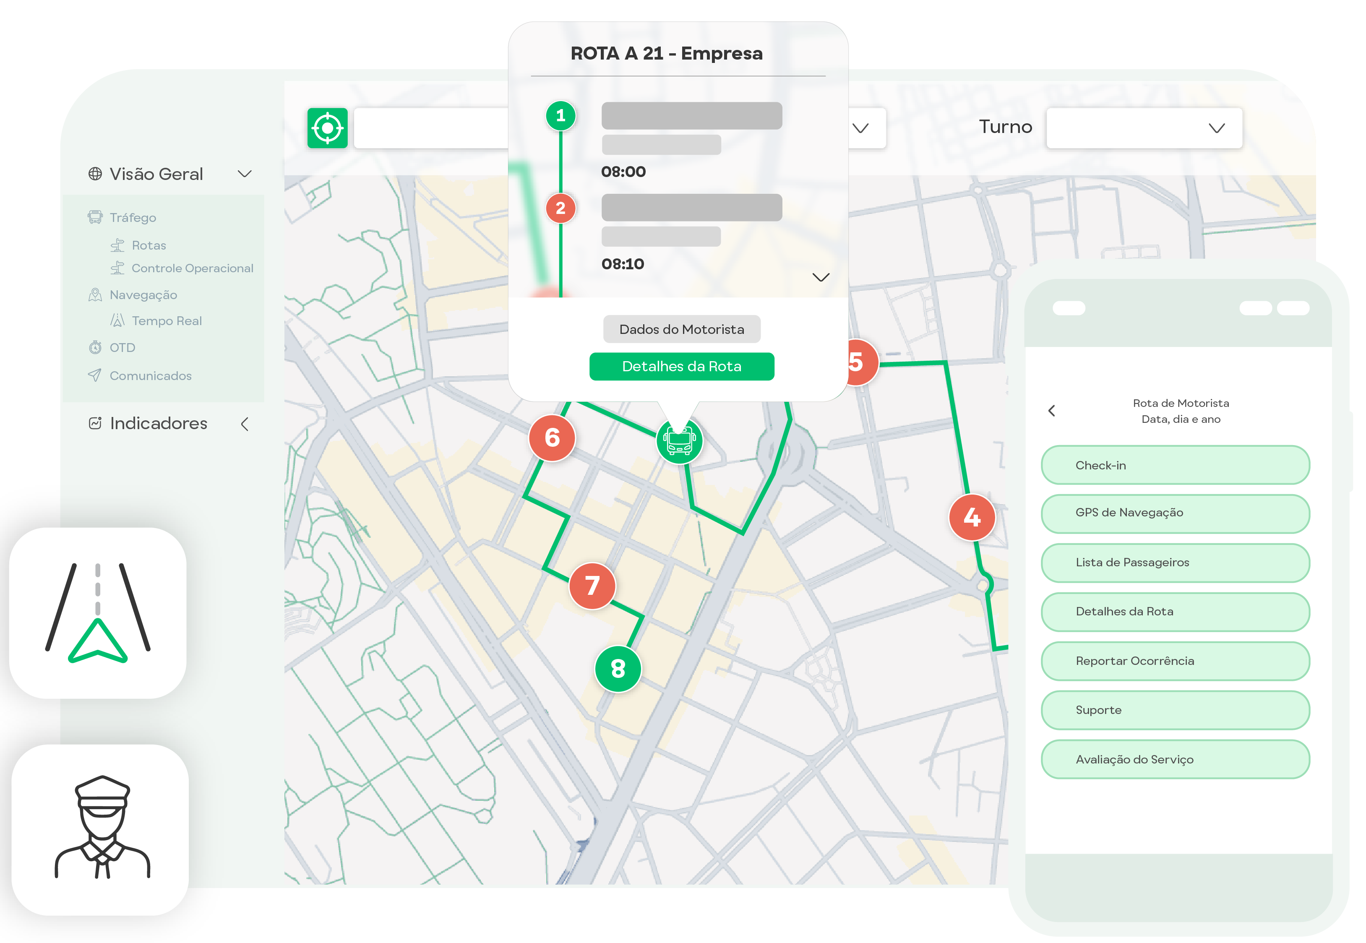Viewport: 1366px width, 943px height.
Task: Tap Check-in on the phone
Action: tap(1175, 465)
